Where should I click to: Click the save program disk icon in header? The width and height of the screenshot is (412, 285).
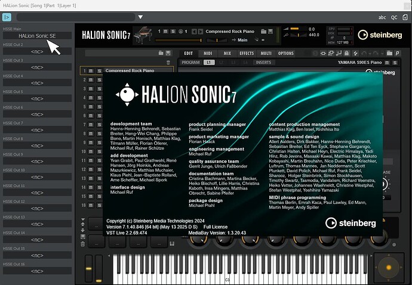(x=270, y=31)
